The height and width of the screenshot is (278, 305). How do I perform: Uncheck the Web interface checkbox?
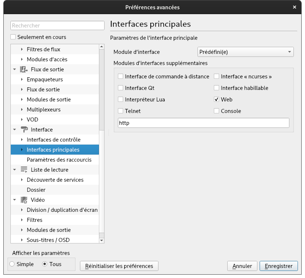[216, 100]
